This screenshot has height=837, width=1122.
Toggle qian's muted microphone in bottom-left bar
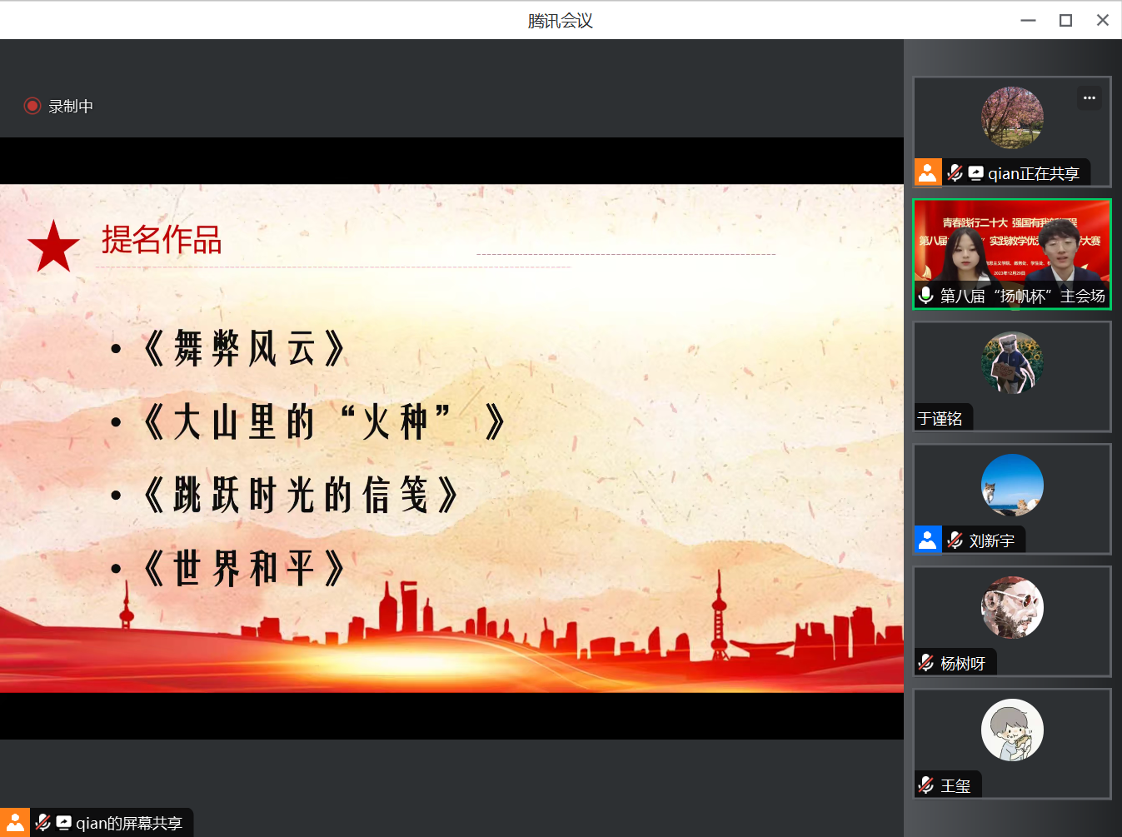point(41,822)
